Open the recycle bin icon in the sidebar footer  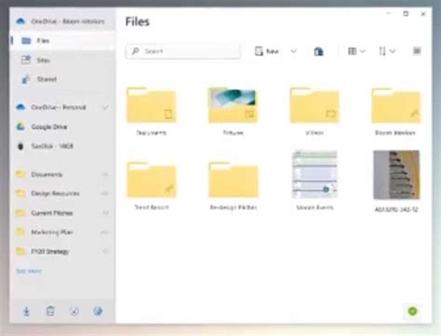click(50, 311)
